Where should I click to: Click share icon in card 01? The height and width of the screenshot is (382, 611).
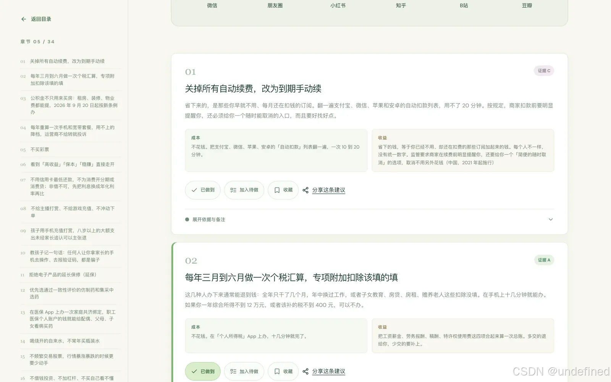pos(305,190)
